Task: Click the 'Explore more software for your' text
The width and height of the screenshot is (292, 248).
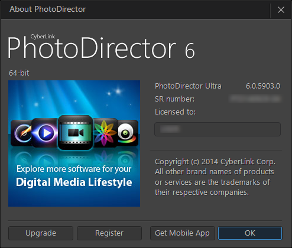Action: [74, 169]
